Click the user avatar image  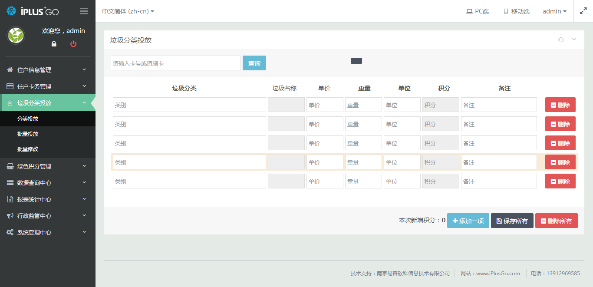click(16, 36)
